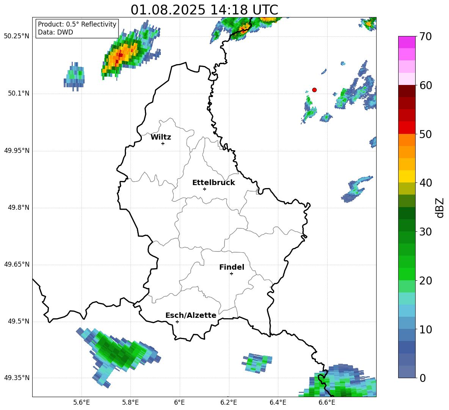Screen dimensions: 449x410
Task: Click the Wiltz location cross marker
Action: (163, 143)
